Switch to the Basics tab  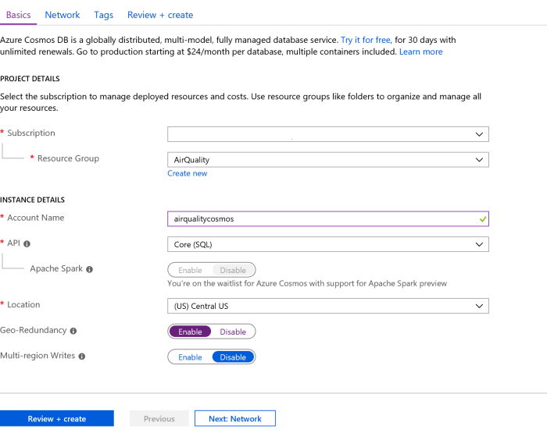18,15
